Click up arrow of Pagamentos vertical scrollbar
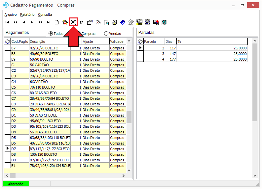The image size is (262, 189). [129, 41]
